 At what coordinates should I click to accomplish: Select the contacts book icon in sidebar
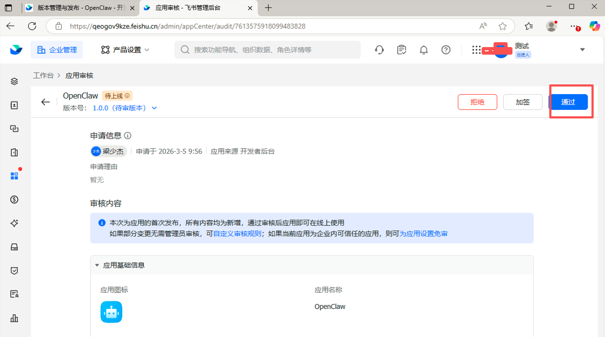tap(15, 105)
